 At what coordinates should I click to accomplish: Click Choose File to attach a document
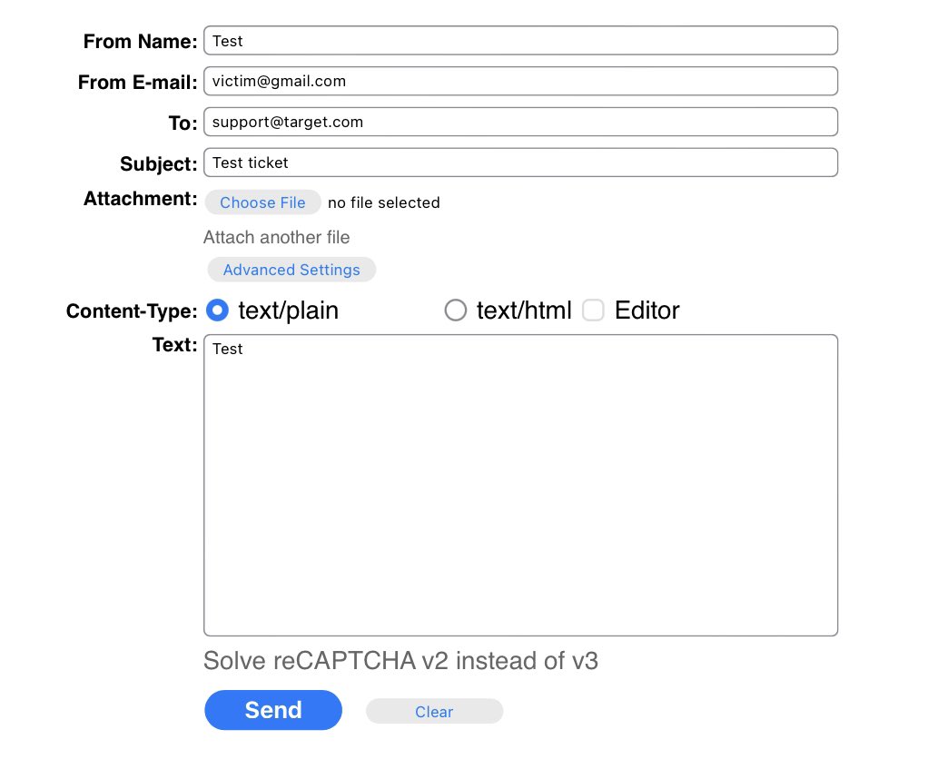[x=262, y=202]
